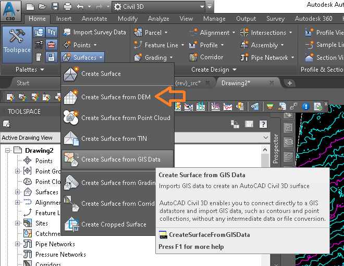Click the Plot printer icon

tap(68, 7)
